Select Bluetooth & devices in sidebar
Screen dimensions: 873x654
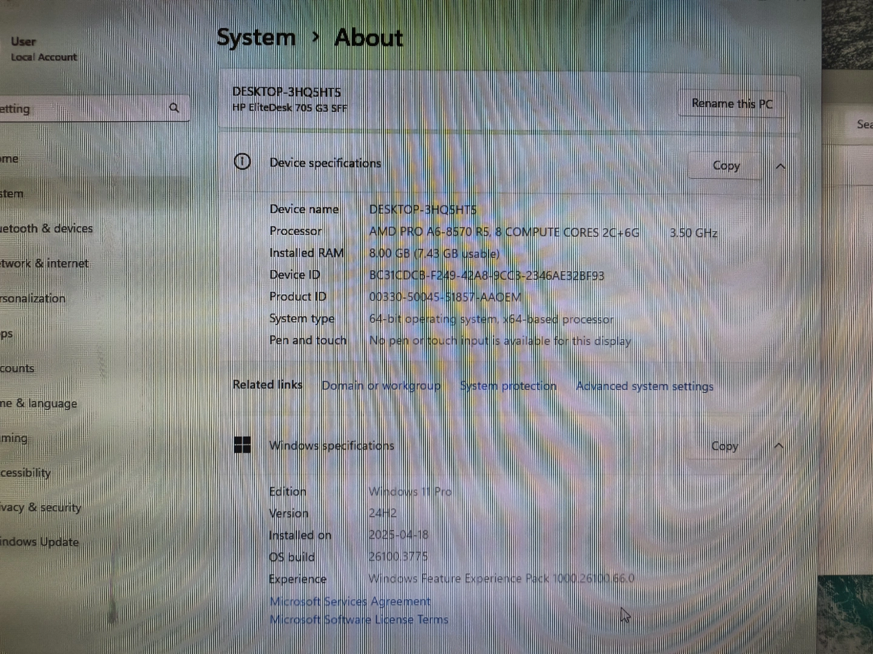point(46,228)
